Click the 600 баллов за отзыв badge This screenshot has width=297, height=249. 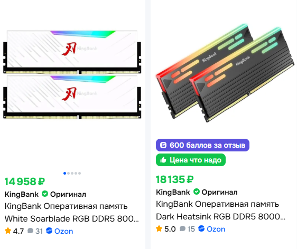202,145
